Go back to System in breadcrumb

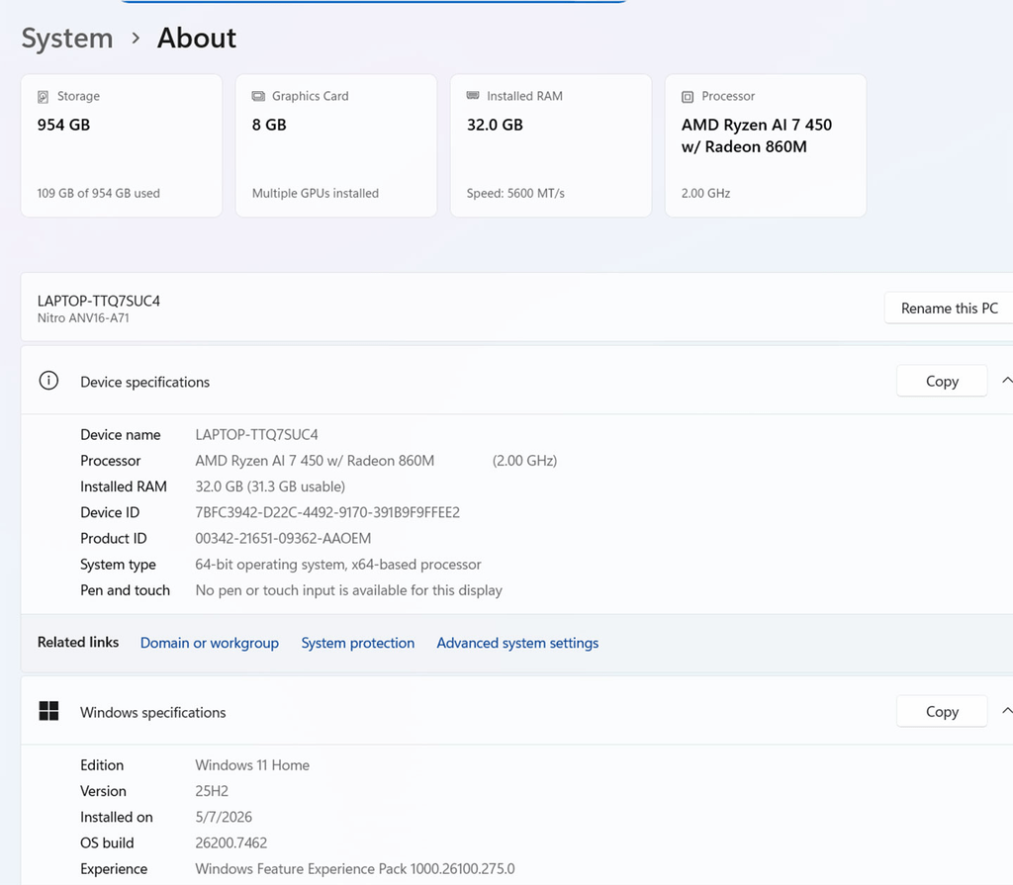click(67, 39)
